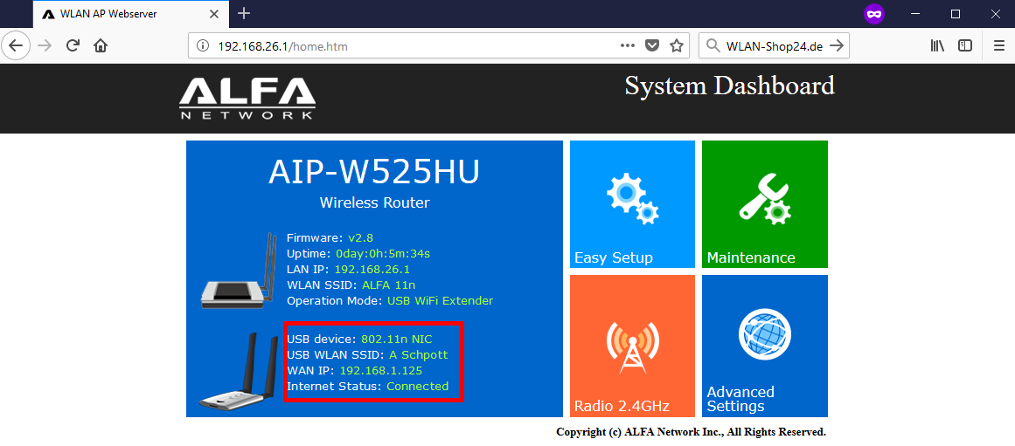Go forward one page
The image size is (1015, 446).
[45, 46]
